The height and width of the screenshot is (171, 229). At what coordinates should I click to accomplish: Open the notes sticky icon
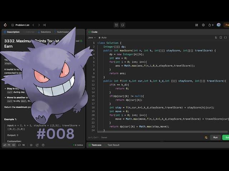(122, 25)
